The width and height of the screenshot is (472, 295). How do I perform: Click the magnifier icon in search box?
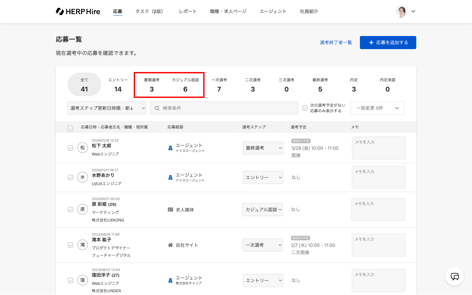[157, 108]
